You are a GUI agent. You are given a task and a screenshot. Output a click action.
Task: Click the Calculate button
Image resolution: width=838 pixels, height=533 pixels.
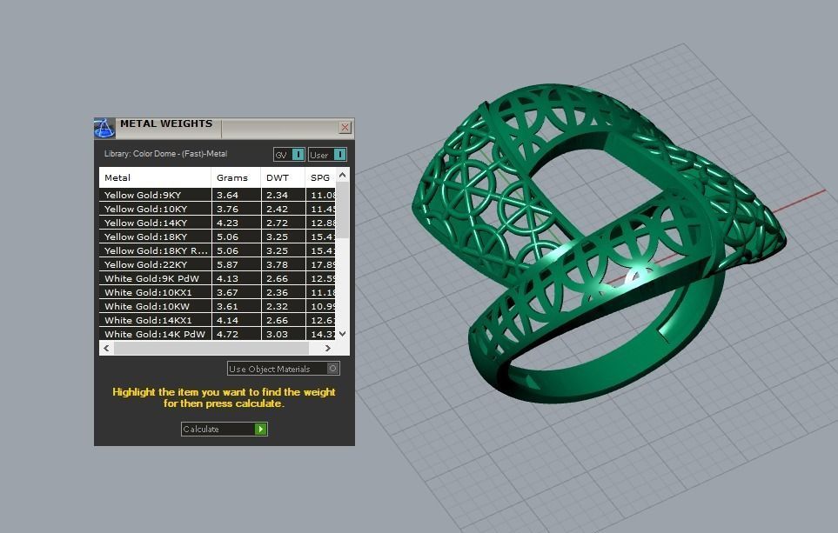(x=224, y=429)
